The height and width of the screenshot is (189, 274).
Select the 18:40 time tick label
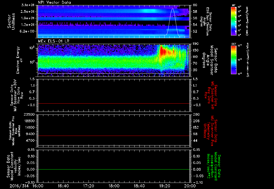[x=139, y=186]
